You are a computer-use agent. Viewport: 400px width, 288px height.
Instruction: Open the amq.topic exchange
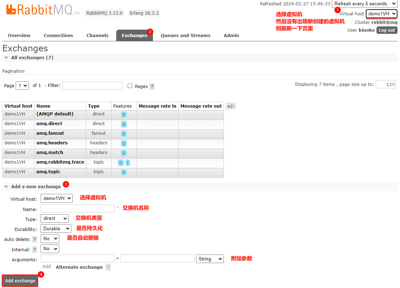(48, 172)
